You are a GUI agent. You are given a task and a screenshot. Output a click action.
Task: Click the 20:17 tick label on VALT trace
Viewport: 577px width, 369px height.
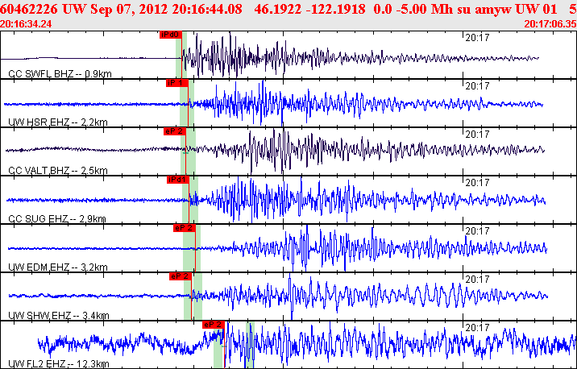[x=477, y=135]
